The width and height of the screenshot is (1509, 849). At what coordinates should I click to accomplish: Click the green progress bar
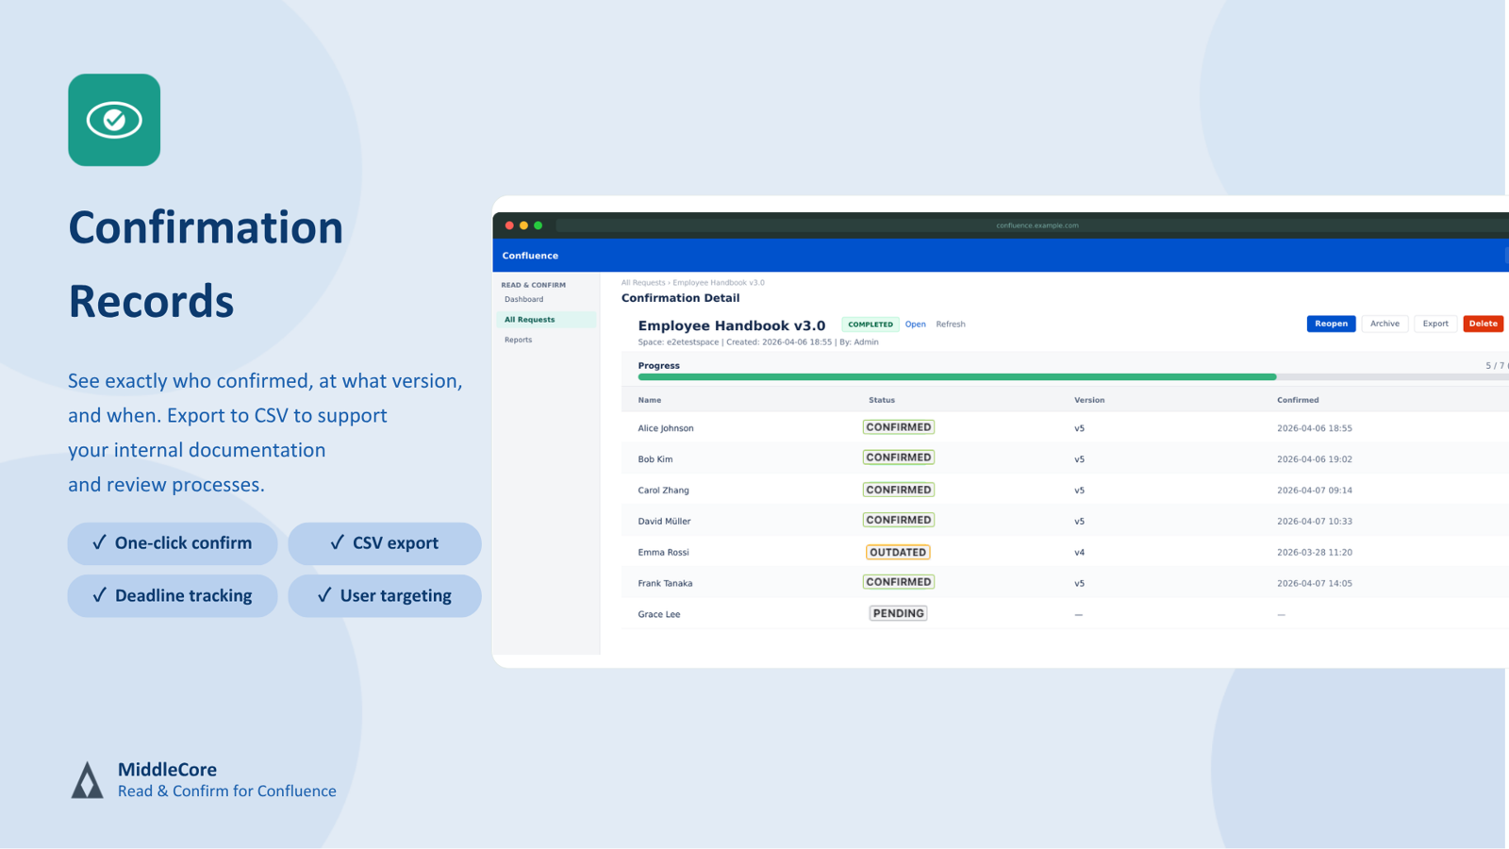click(957, 376)
